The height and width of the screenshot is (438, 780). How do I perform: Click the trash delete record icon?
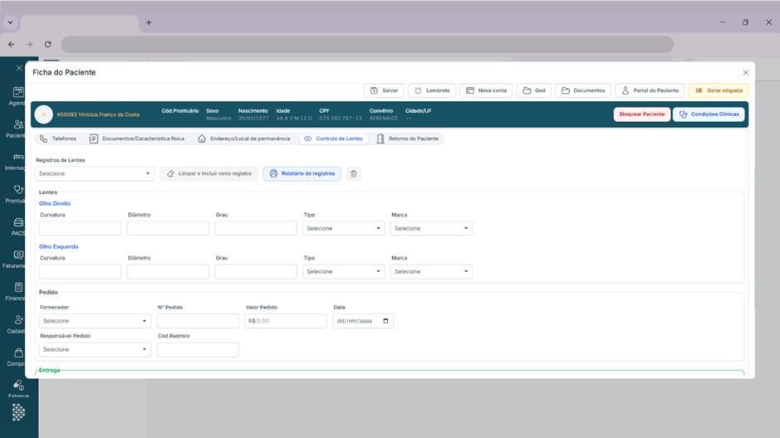[x=353, y=174]
